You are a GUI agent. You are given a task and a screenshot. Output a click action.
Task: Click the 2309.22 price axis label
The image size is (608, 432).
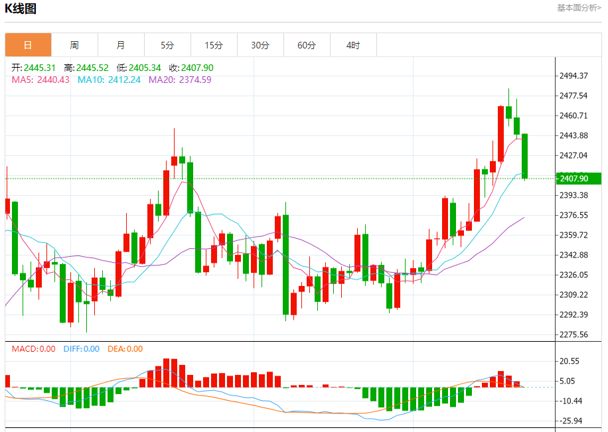coord(573,295)
